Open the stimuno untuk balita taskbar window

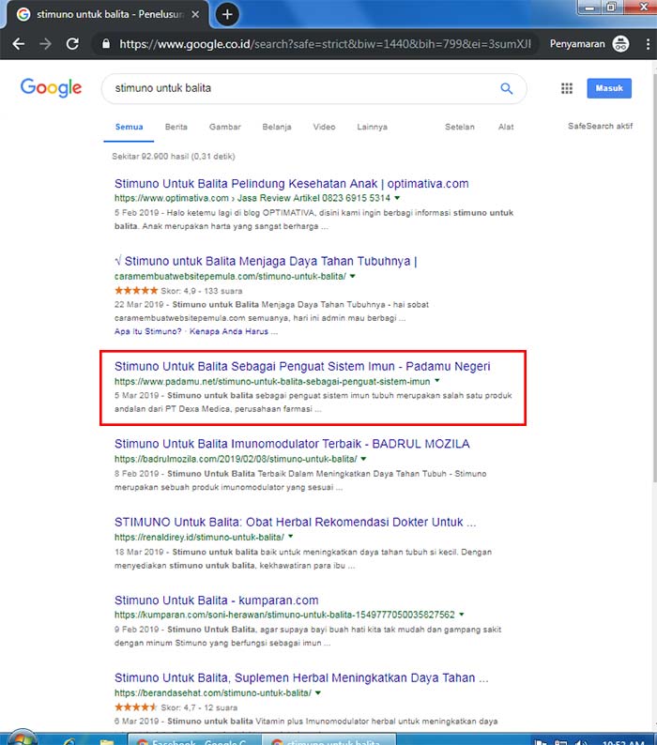[x=329, y=739]
